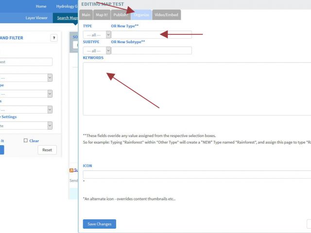Open the help question-mark icon in filter panel
Image resolution: width=311 pixels, height=233 pixels.
coord(54,38)
